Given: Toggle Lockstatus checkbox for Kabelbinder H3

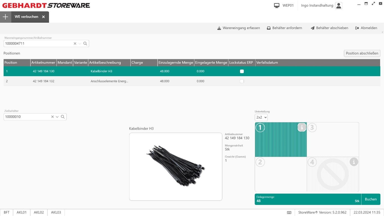Looking at the screenshot, I should [x=242, y=71].
